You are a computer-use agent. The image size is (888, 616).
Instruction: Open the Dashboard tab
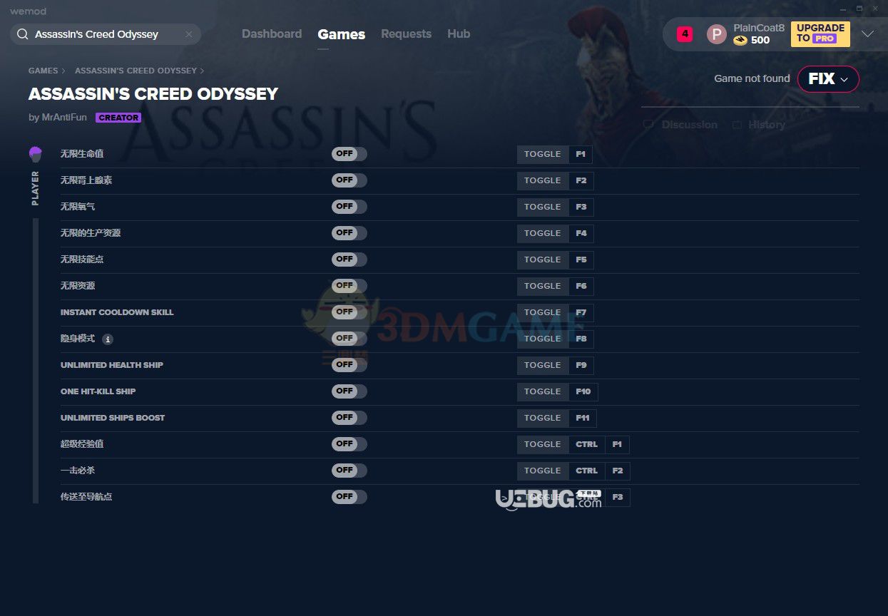pyautogui.click(x=272, y=34)
